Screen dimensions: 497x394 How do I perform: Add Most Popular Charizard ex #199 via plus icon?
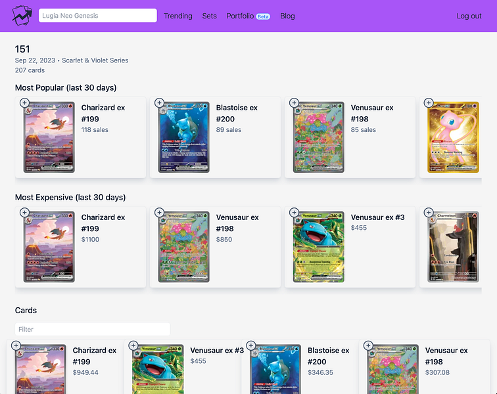24,102
